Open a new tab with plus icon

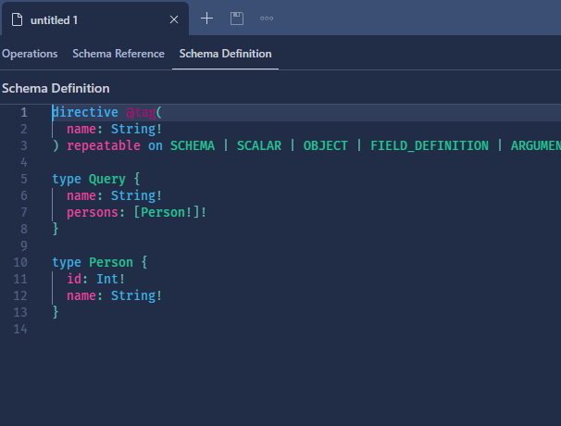point(206,19)
